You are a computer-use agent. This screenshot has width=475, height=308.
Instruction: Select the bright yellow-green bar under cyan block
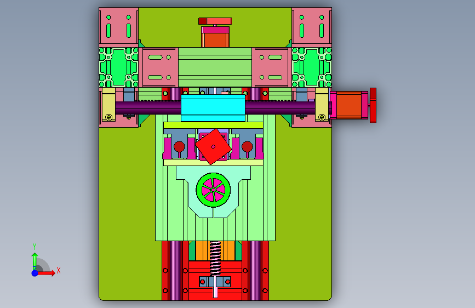[213, 125]
